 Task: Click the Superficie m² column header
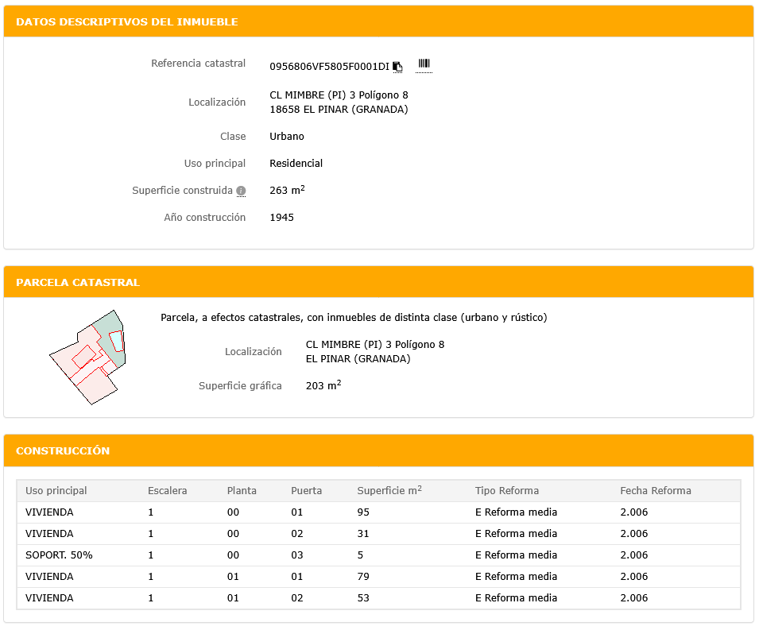tap(389, 491)
